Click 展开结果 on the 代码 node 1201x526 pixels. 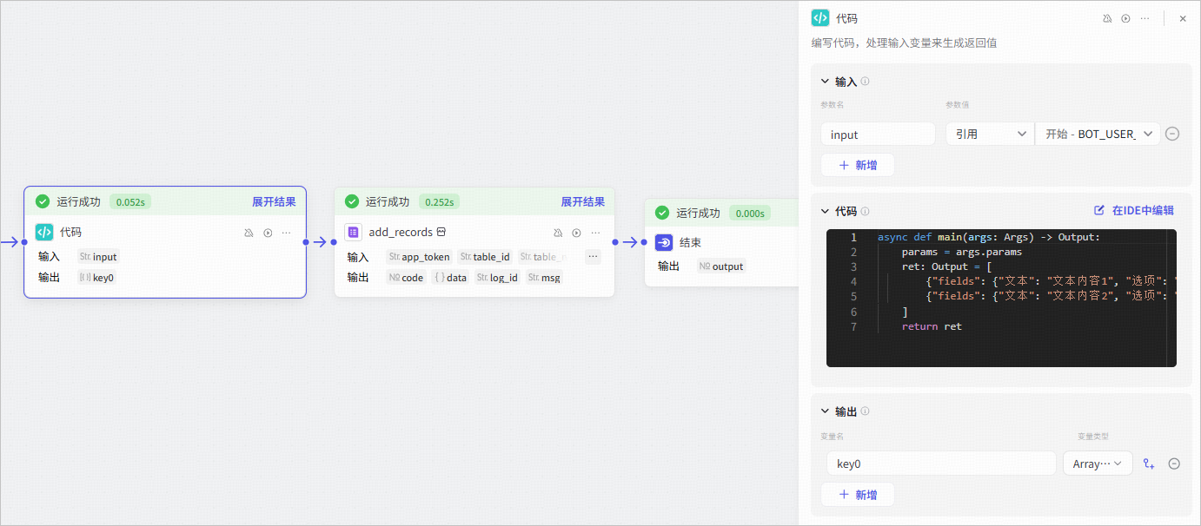274,201
